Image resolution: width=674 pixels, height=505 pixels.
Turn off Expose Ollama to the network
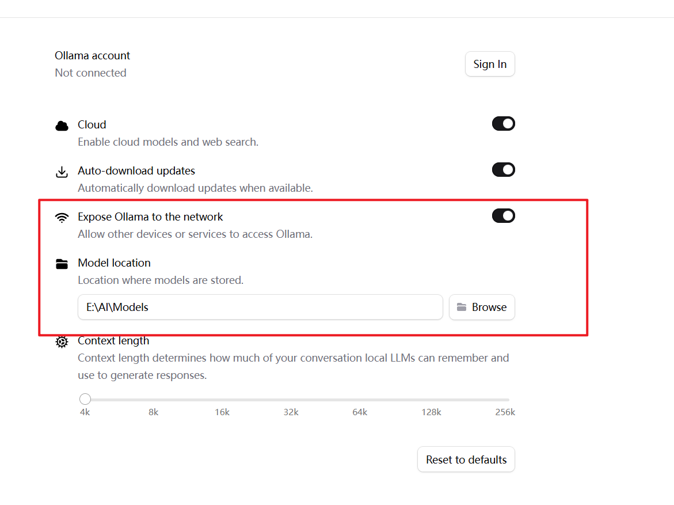(504, 216)
